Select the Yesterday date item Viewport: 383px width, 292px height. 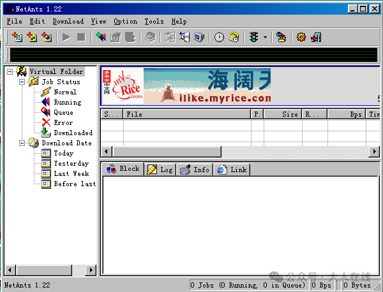(71, 163)
